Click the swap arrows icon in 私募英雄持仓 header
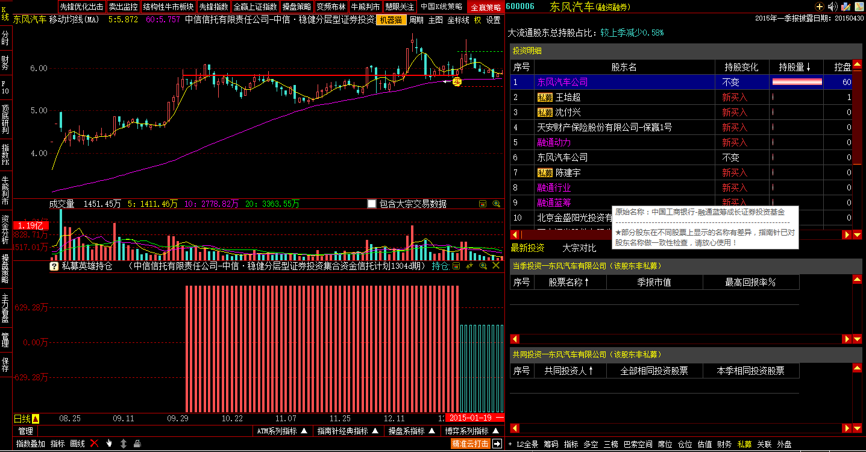Screen dimensions: 866x452 (469, 266)
